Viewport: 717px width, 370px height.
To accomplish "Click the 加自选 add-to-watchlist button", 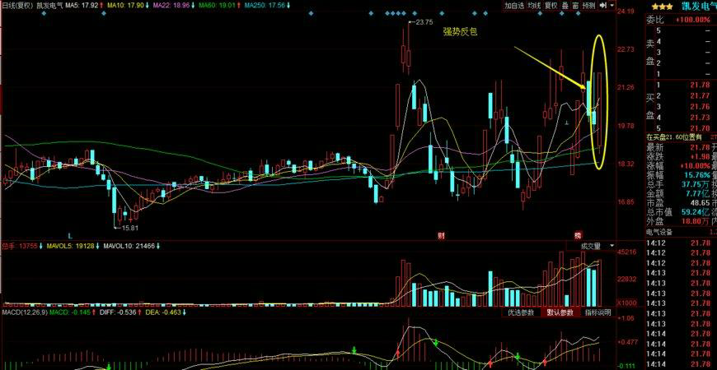I will (514, 6).
